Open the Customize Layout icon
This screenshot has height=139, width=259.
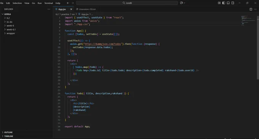click(219, 3)
